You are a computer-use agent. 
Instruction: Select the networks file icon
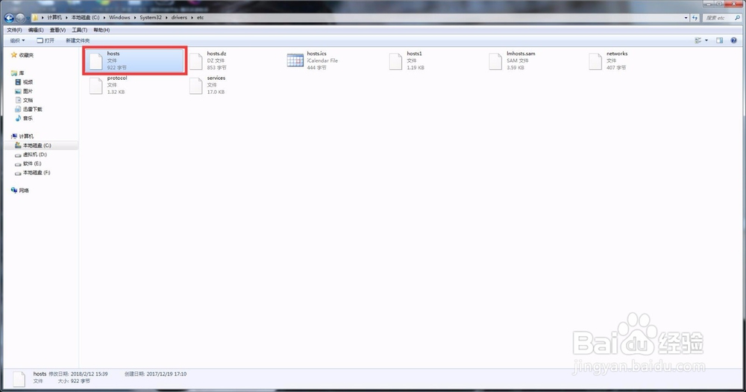[x=595, y=61]
